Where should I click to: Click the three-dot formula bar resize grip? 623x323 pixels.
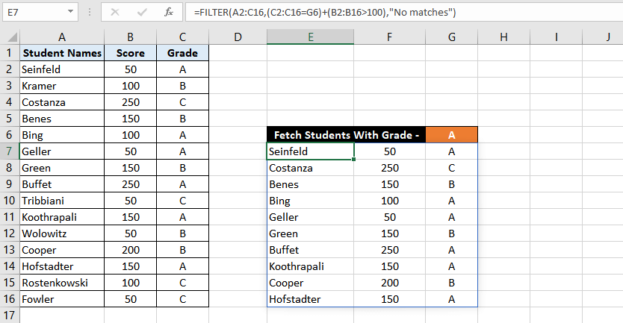tap(90, 12)
